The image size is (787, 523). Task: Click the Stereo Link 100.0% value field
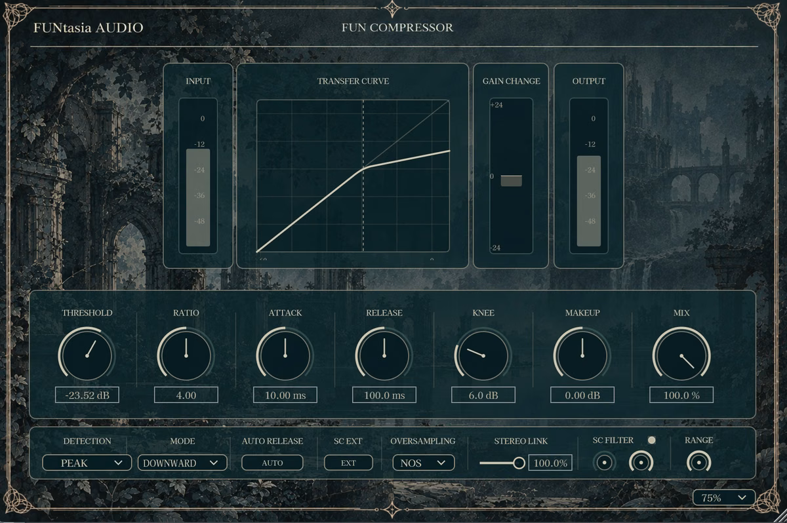pos(550,463)
